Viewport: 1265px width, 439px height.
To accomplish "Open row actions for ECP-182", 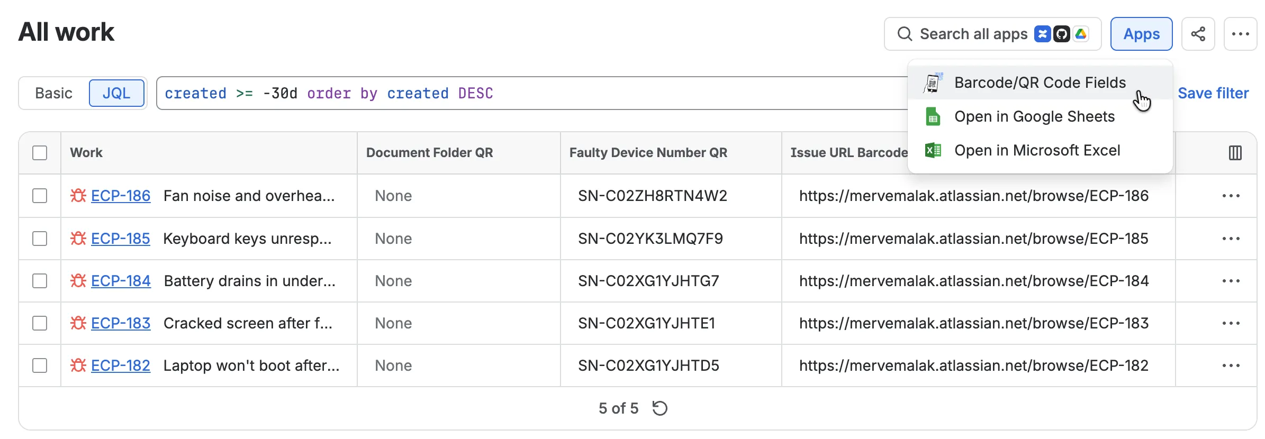I will [x=1231, y=365].
